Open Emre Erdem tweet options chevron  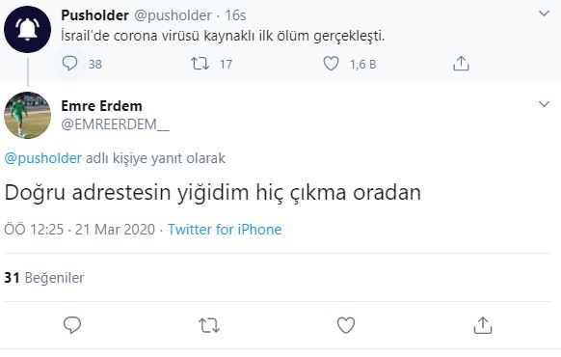tap(544, 104)
